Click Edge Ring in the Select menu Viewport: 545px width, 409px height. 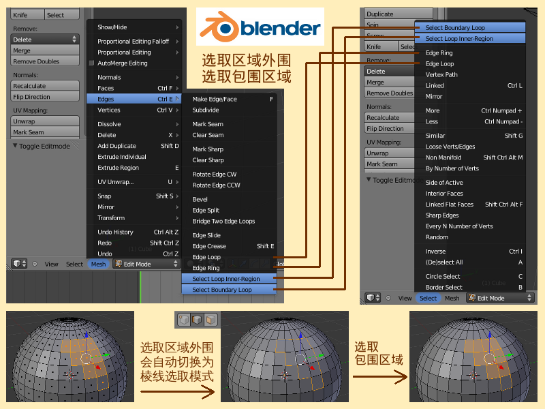[470, 53]
